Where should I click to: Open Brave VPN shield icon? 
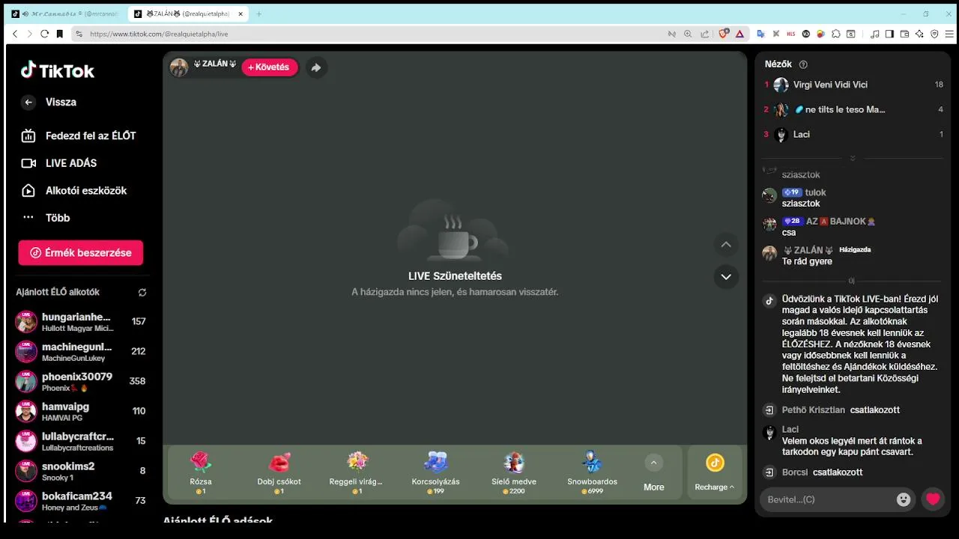click(x=934, y=34)
